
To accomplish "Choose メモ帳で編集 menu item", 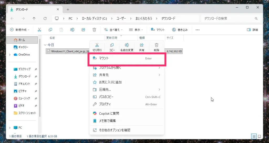I will (x=127, y=121).
